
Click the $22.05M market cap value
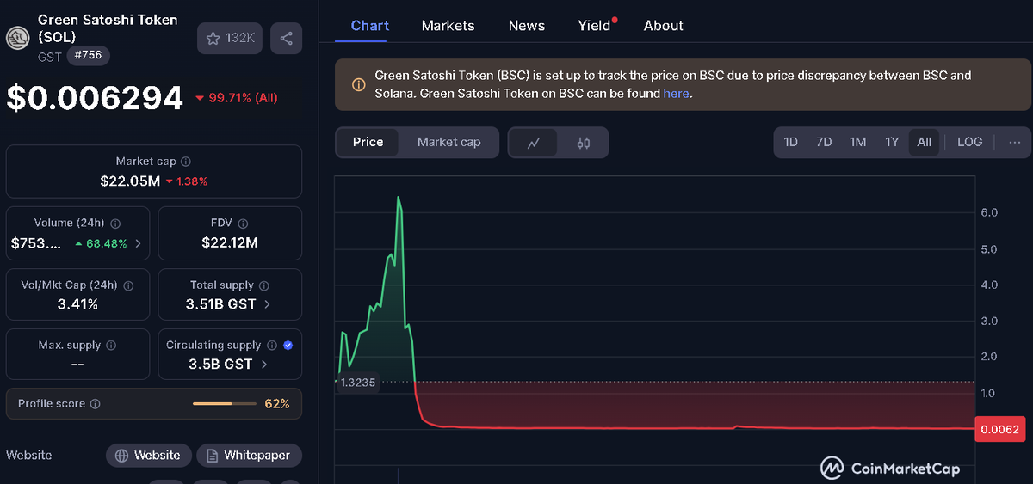[x=130, y=181]
